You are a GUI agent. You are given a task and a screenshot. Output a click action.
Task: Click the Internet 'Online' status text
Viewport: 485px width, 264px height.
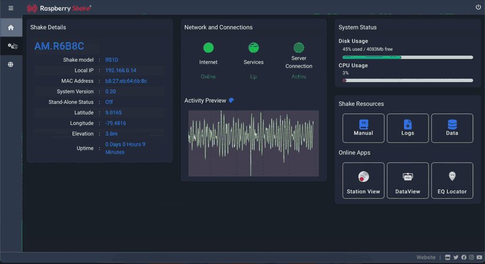[x=208, y=76]
